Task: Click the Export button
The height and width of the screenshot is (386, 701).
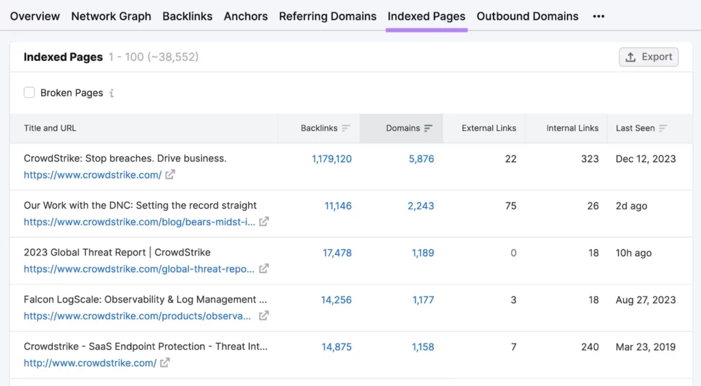Action: tap(649, 57)
